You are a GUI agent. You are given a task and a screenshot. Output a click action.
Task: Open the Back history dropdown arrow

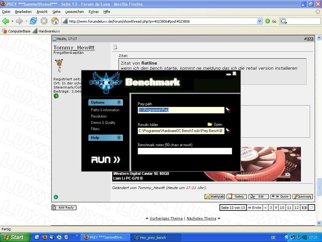point(12,21)
